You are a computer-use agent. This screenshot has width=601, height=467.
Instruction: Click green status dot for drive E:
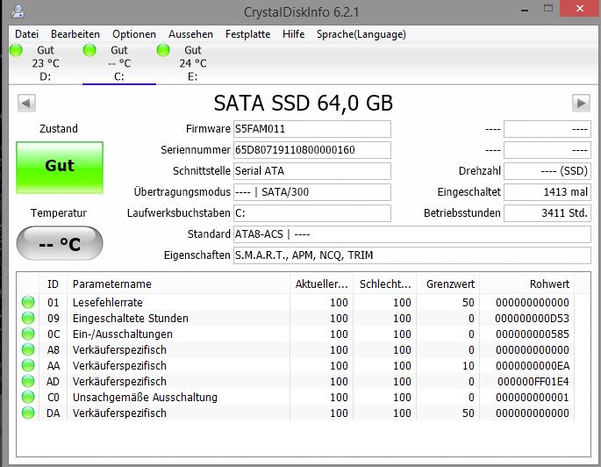click(x=163, y=50)
